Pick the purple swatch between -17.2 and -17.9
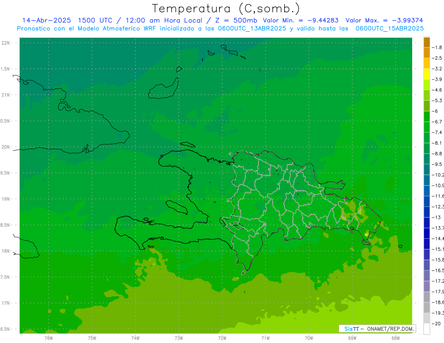The height and width of the screenshot is (343, 444). (427, 286)
